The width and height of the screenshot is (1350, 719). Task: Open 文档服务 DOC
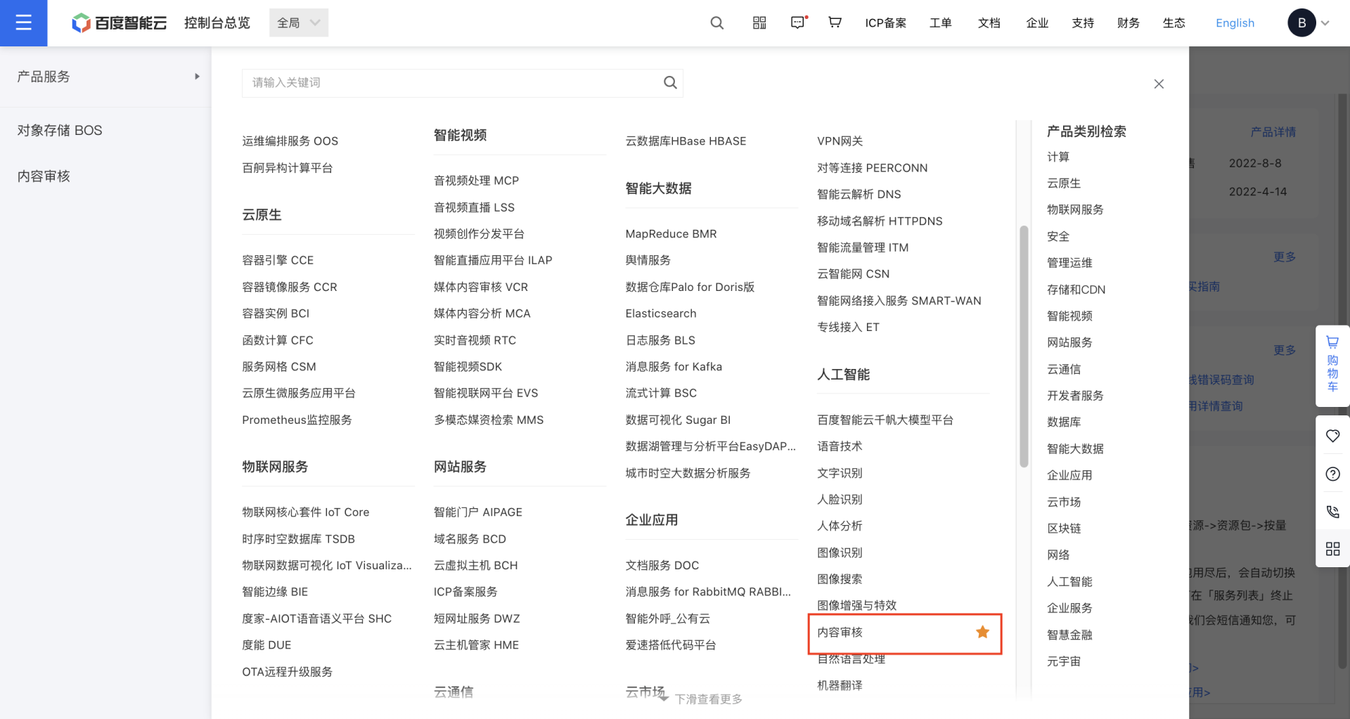[x=662, y=565]
